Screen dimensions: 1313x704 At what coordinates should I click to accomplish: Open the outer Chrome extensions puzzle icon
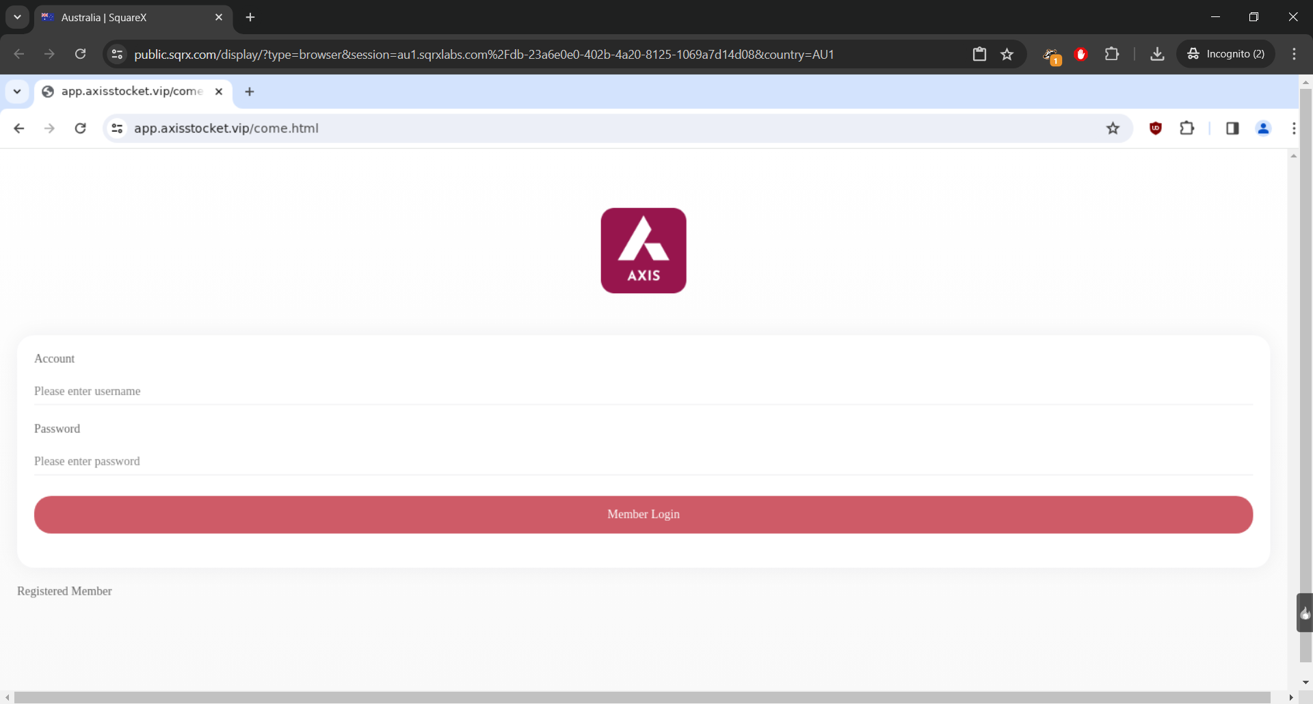[1112, 54]
